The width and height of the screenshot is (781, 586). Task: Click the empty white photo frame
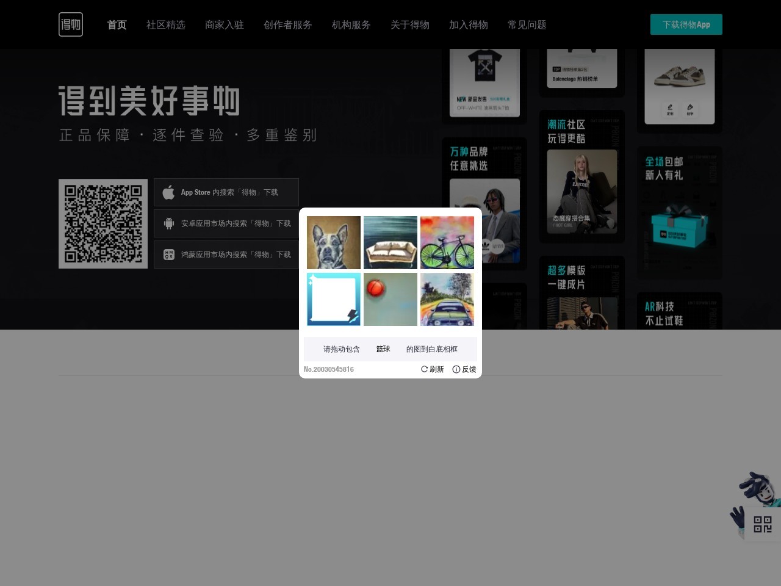(334, 299)
